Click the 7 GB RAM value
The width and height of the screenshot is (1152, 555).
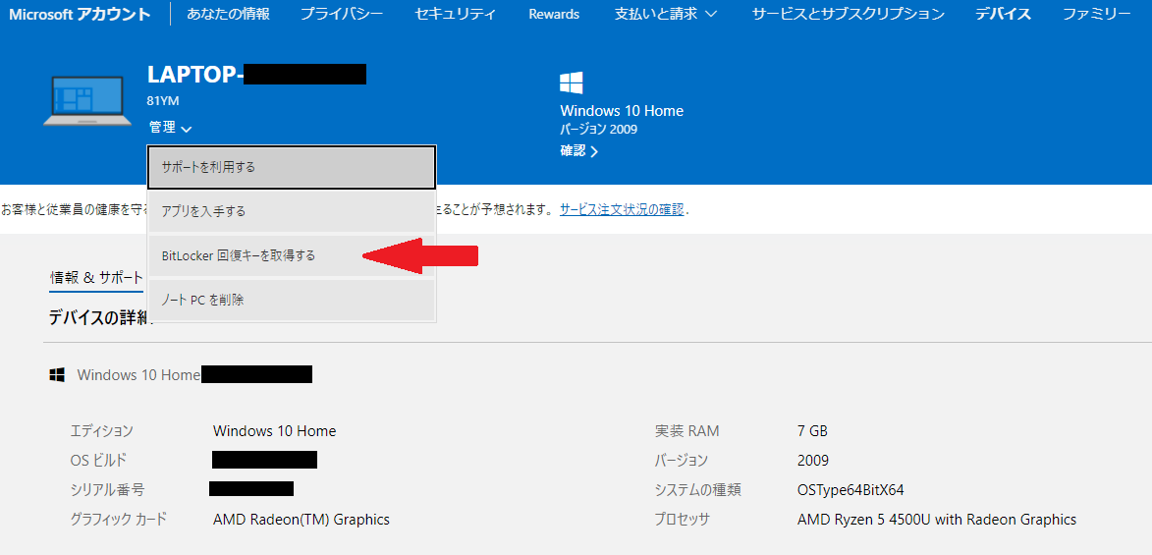point(812,431)
